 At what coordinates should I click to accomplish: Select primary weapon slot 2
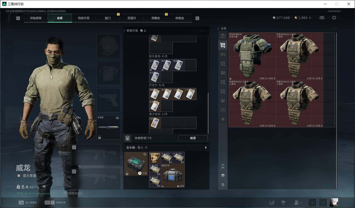point(96,179)
